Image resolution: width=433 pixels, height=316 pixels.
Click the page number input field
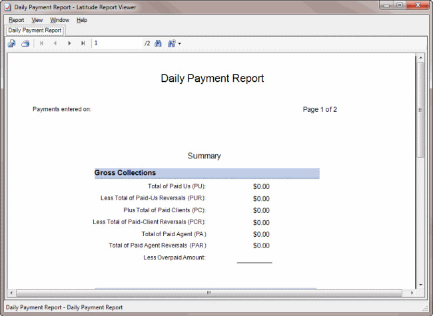point(117,43)
